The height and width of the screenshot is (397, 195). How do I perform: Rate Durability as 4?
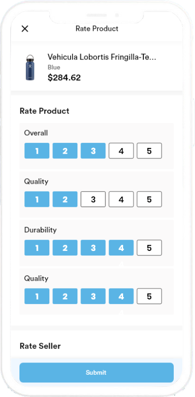121,248
